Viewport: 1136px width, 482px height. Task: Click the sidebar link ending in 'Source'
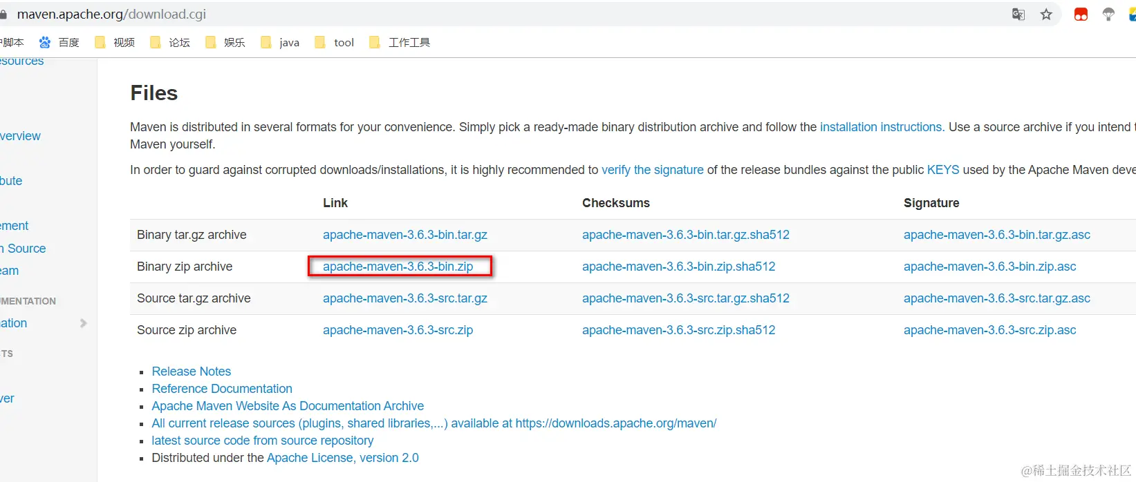pos(23,249)
